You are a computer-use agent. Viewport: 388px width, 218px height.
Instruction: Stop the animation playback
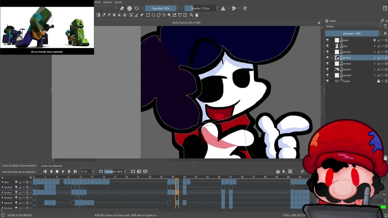tap(57, 172)
